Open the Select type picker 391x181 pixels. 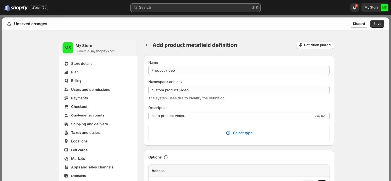click(x=239, y=133)
